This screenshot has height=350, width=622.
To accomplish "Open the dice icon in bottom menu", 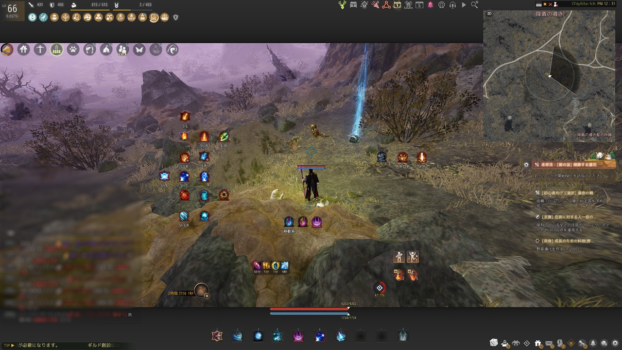I will 494,343.
